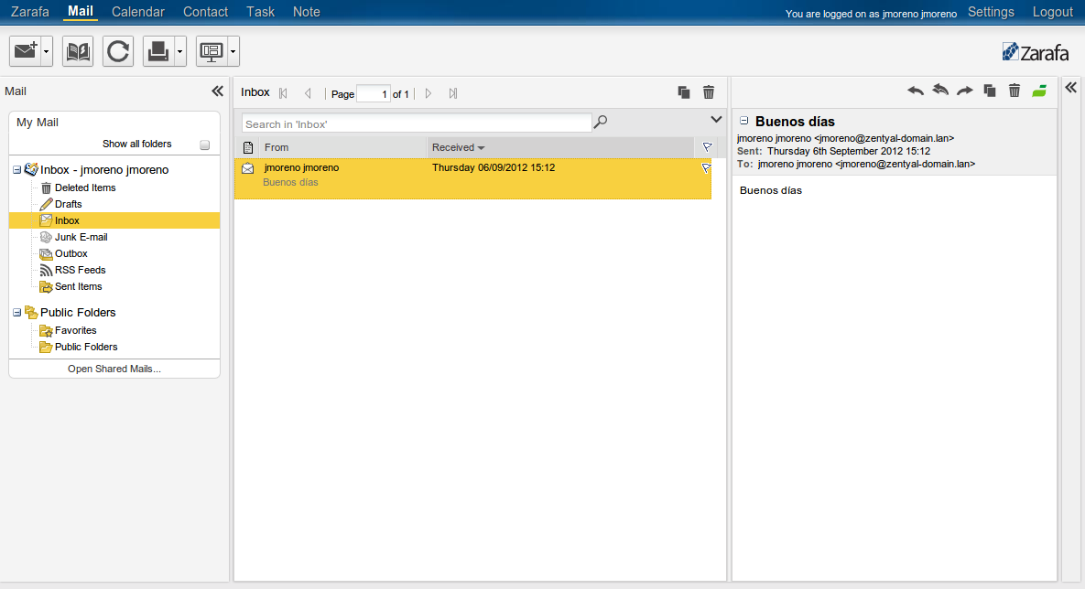Click the flag column header icon
This screenshot has height=589, width=1085.
[707, 147]
